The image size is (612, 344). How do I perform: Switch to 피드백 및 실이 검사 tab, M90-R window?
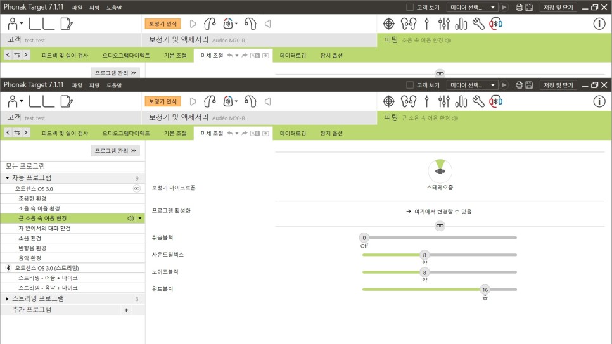click(65, 133)
